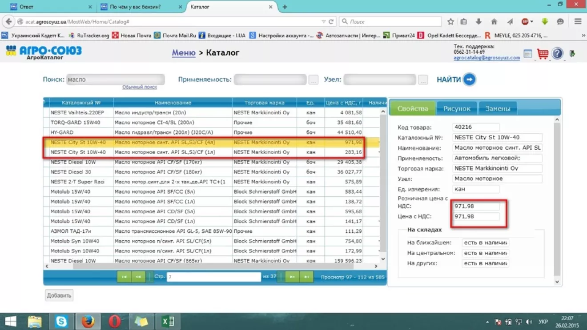Open Firefox downloads arrow icon

[478, 21]
